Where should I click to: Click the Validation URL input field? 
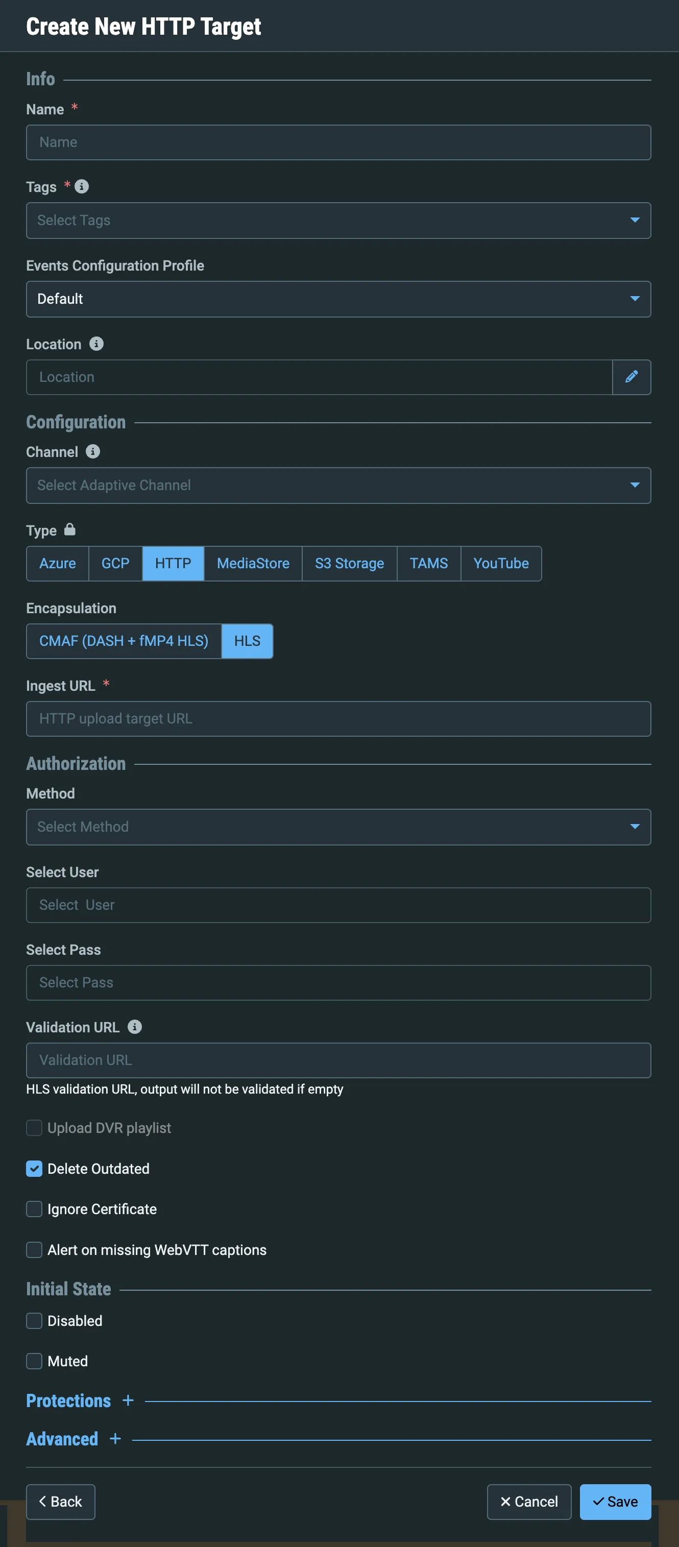[338, 1060]
